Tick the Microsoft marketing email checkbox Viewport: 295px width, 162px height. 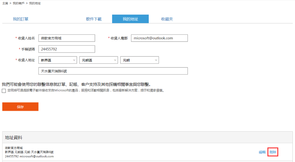[4, 91]
